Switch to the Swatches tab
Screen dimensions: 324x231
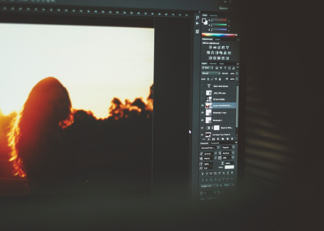pyautogui.click(x=213, y=15)
